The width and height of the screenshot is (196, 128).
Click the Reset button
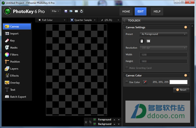[x=181, y=90]
